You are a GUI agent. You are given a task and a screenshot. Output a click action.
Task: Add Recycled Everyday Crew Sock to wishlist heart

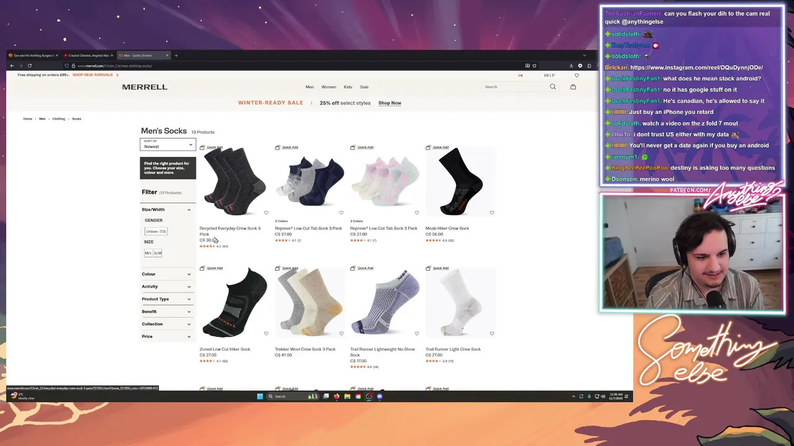click(266, 212)
